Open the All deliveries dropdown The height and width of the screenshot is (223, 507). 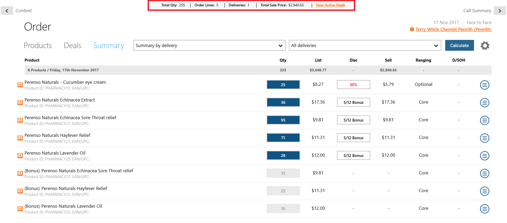(365, 45)
